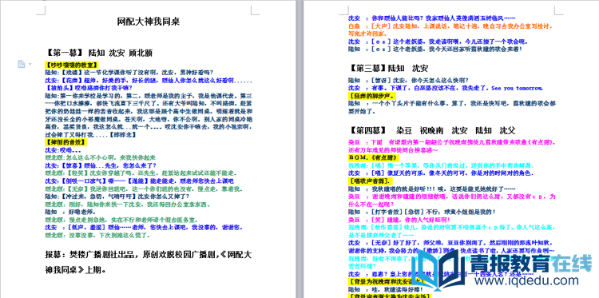Open the dropdown arrow next to the document icon

(x=30, y=64)
